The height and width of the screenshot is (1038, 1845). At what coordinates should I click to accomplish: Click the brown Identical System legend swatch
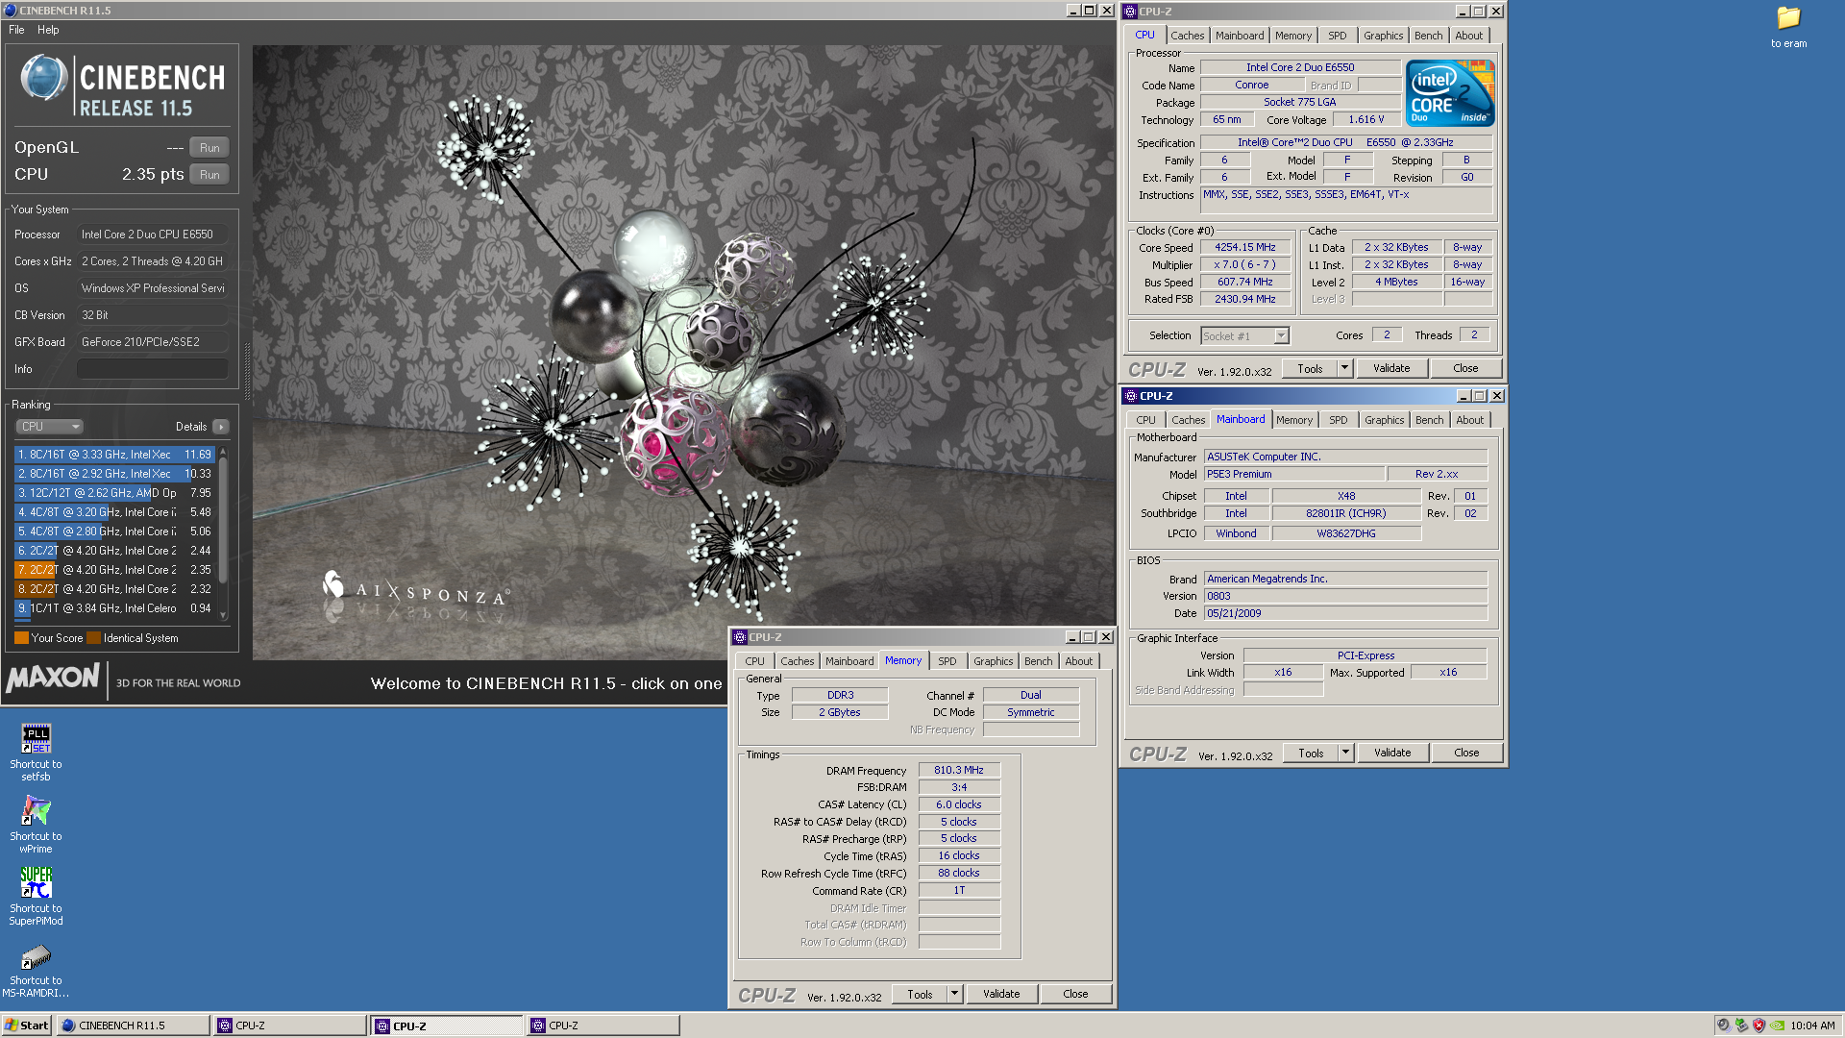coord(93,638)
